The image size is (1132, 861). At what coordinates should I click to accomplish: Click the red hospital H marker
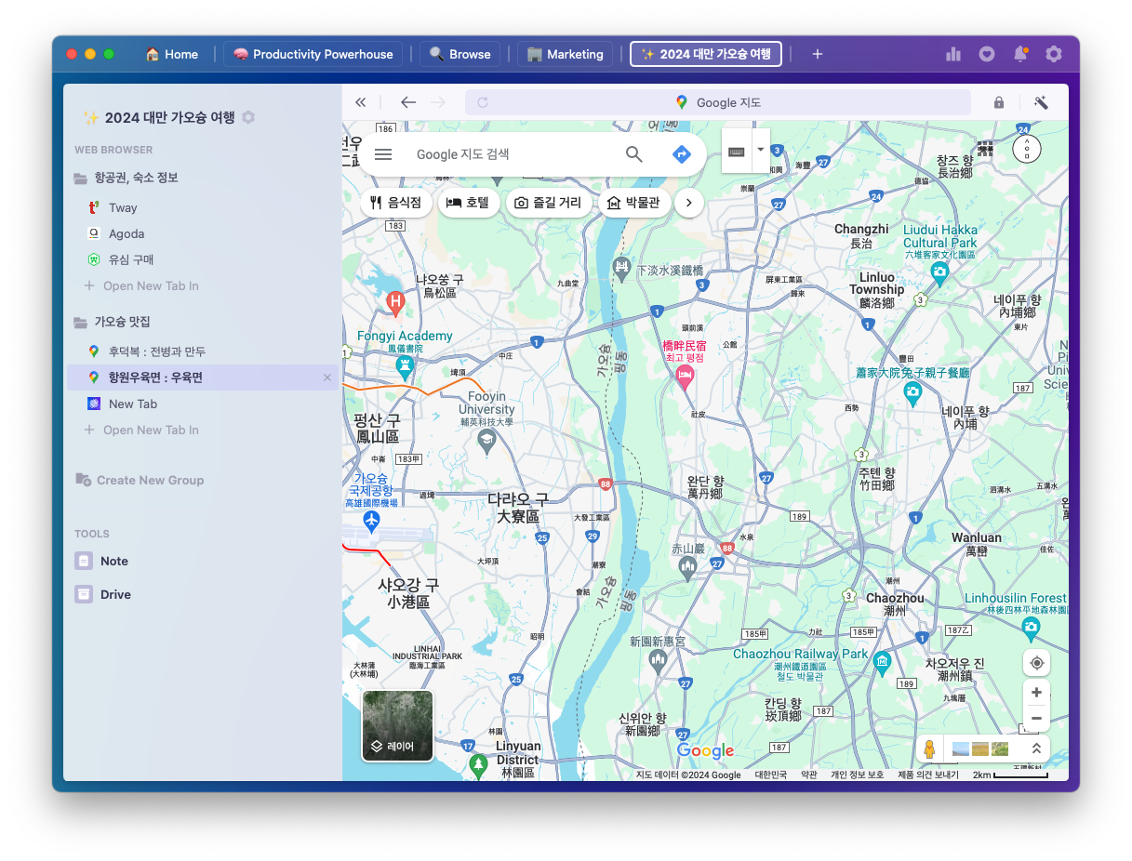[395, 302]
